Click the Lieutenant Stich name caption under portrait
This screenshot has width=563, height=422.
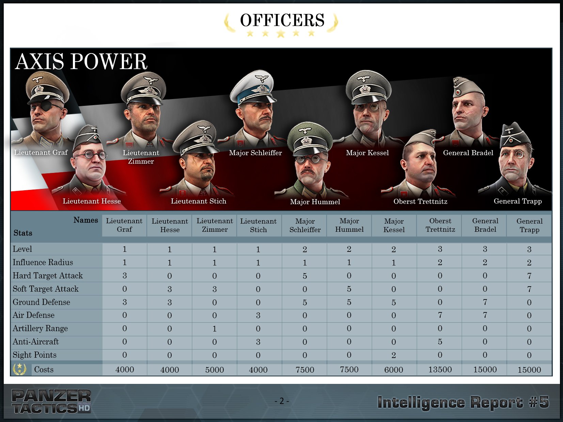click(x=199, y=201)
